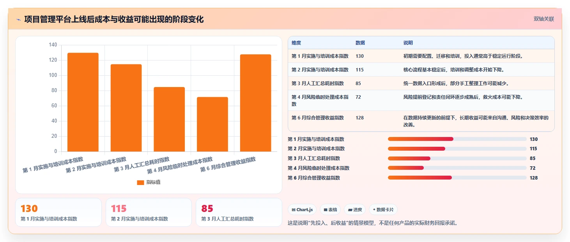570x242 pixels.
Task: Open the data card showing 115
Action: (x=149, y=212)
